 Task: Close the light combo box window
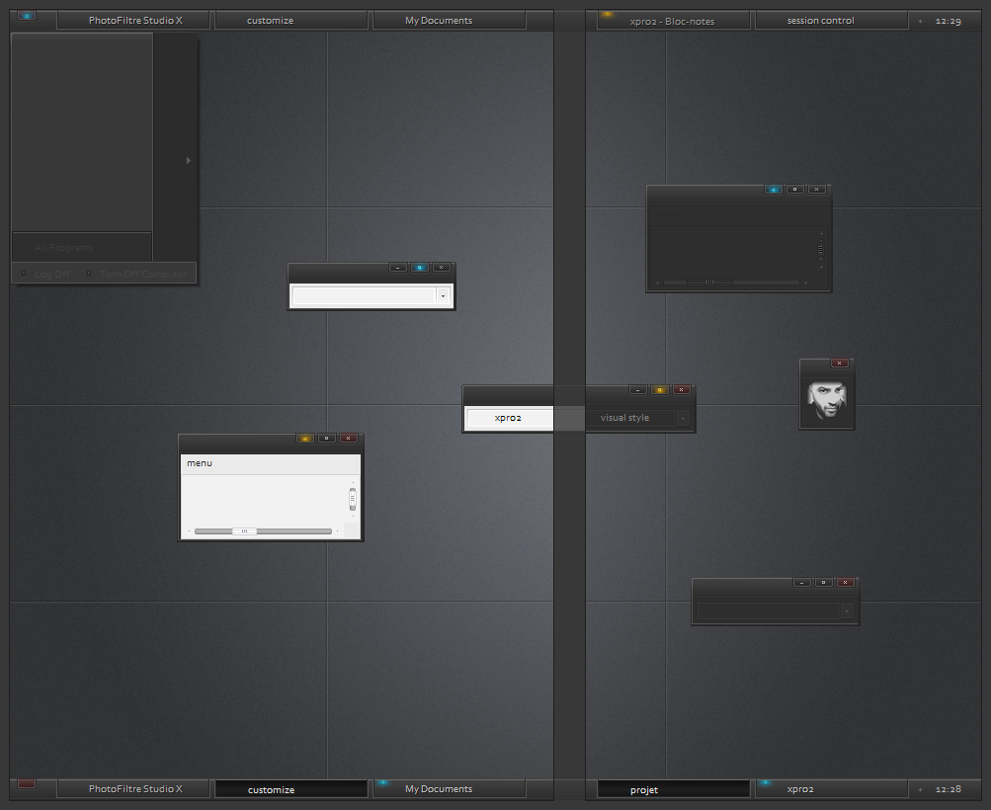(441, 268)
